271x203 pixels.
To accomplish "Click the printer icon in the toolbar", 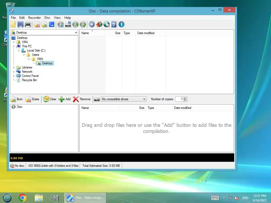I will [28, 25].
